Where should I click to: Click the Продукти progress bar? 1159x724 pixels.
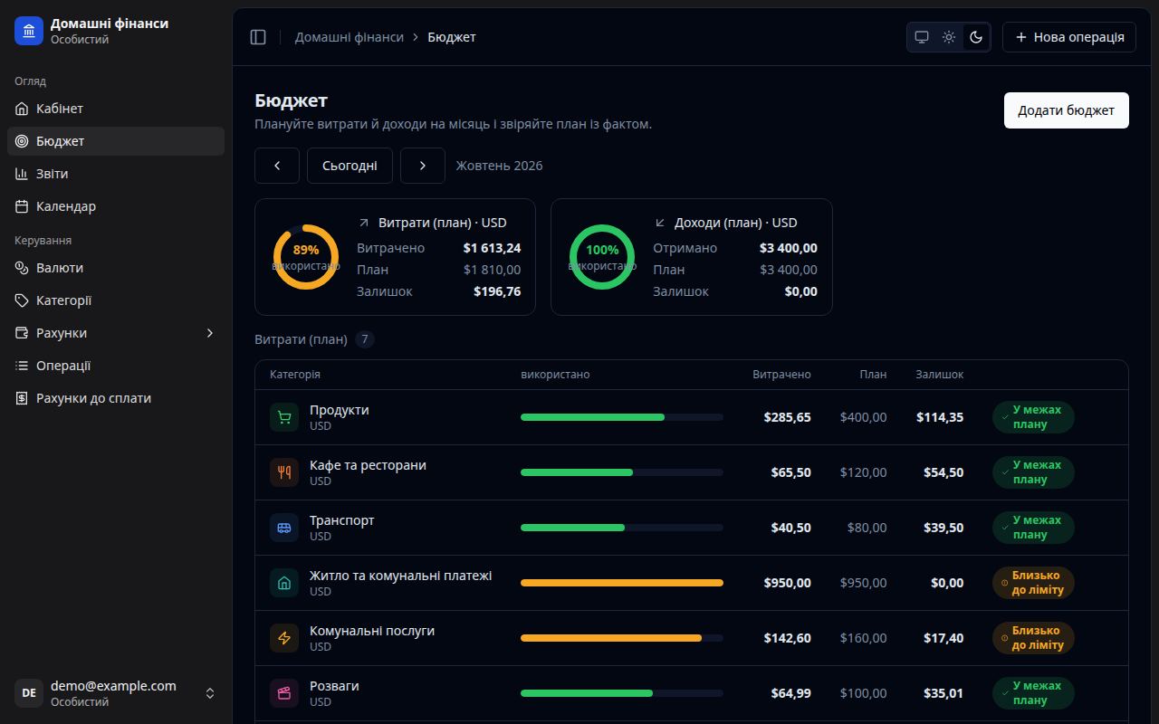pyautogui.click(x=622, y=417)
